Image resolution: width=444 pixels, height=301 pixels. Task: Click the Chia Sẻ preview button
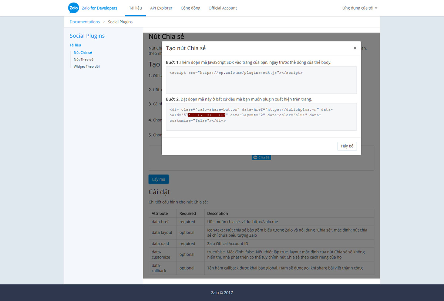click(x=261, y=157)
